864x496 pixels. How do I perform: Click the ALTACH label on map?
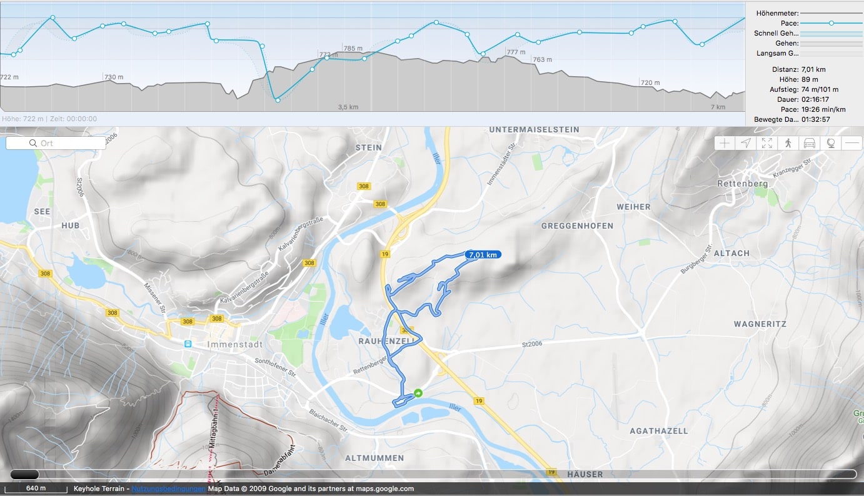click(731, 253)
